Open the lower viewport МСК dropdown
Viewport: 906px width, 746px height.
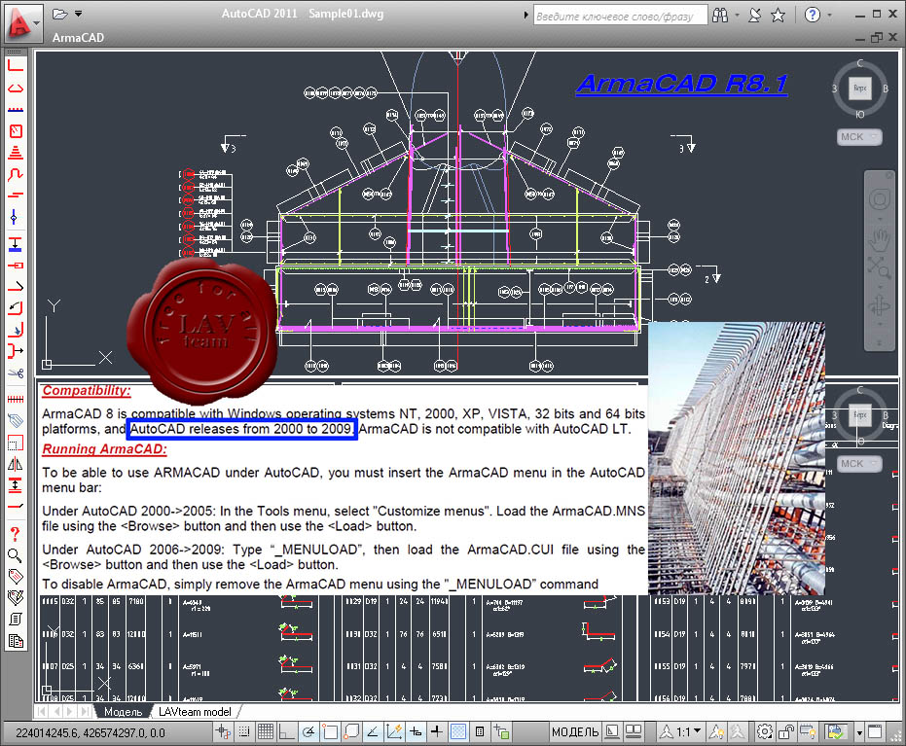859,464
